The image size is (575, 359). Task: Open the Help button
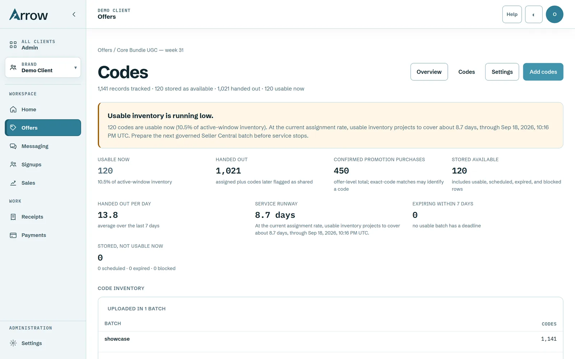click(x=512, y=14)
